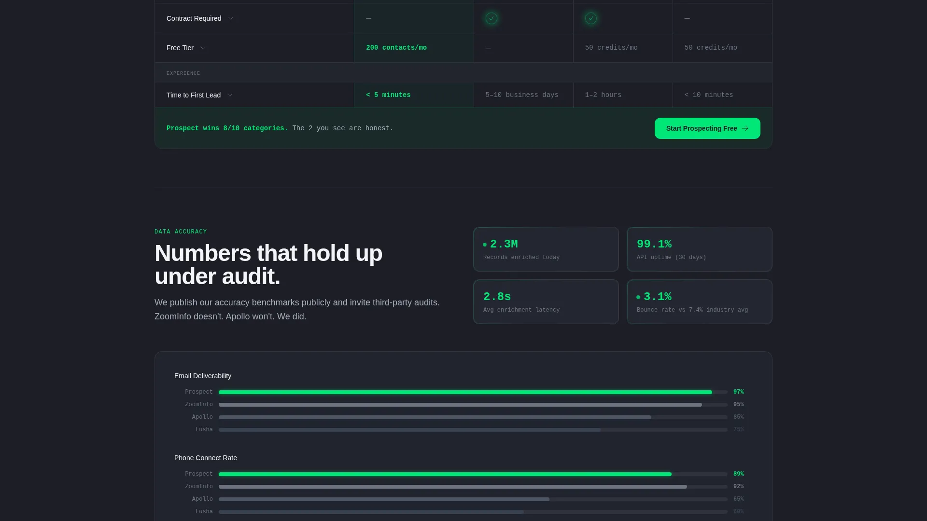Click the live dot beside 2.3M
The image size is (927, 521).
click(x=485, y=245)
